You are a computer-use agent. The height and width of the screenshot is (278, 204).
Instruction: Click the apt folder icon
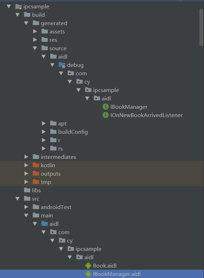[x=53, y=123]
